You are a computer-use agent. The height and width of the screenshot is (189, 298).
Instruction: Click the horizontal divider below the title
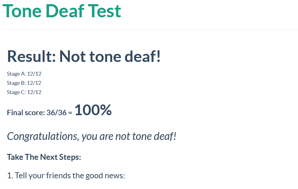click(x=150, y=29)
